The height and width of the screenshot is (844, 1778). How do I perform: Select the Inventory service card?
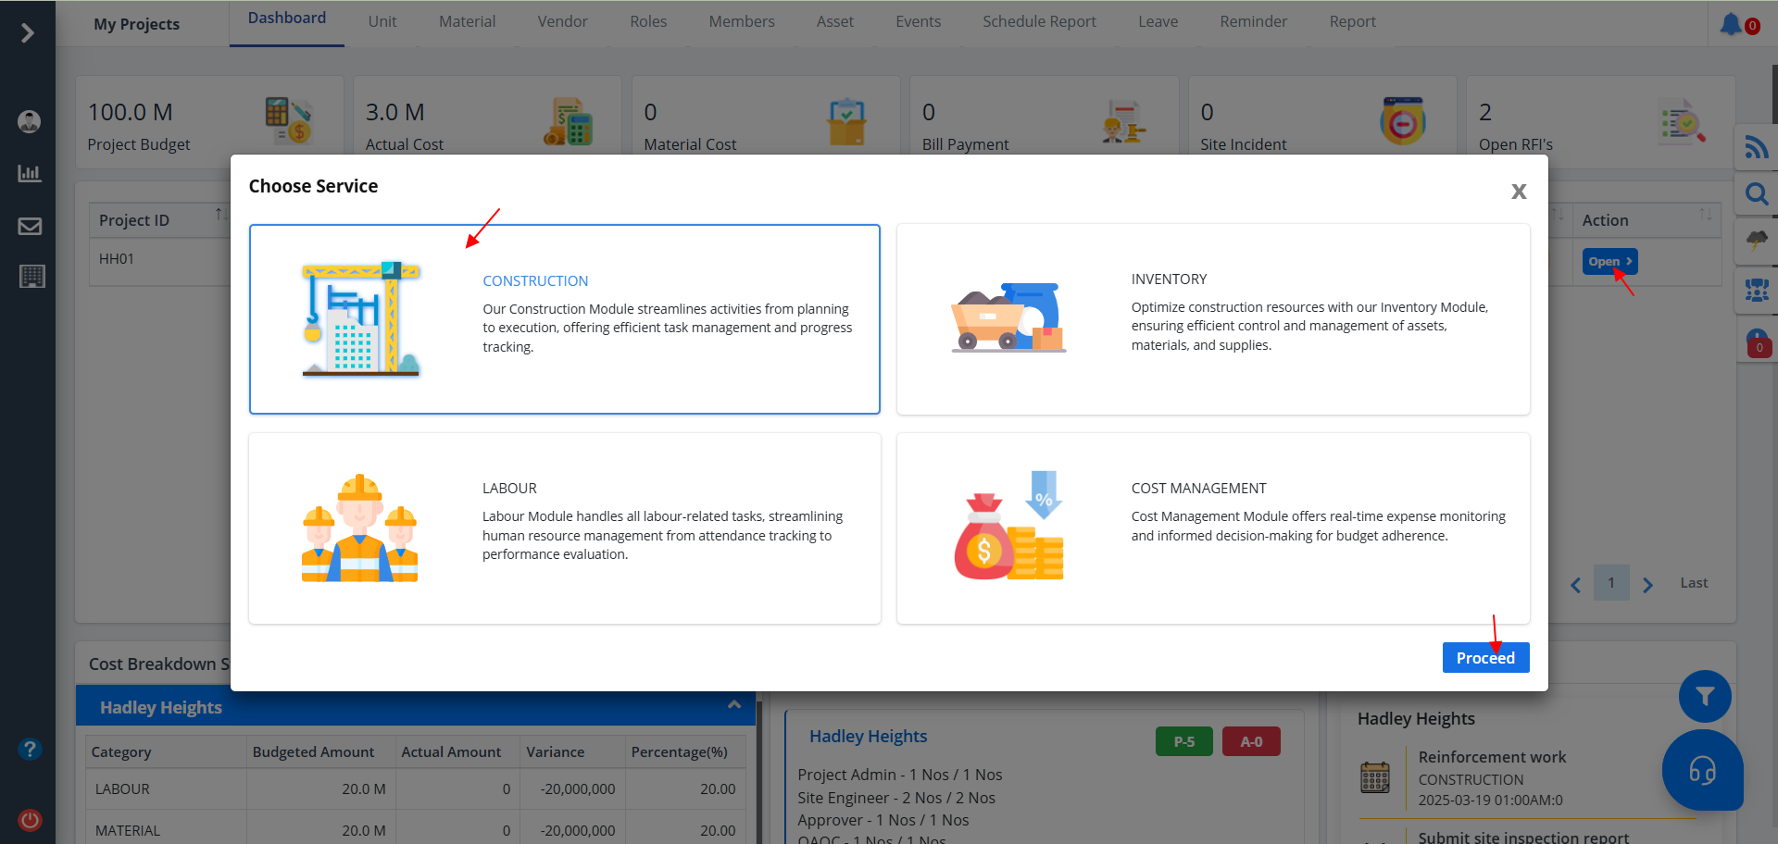tap(1212, 319)
